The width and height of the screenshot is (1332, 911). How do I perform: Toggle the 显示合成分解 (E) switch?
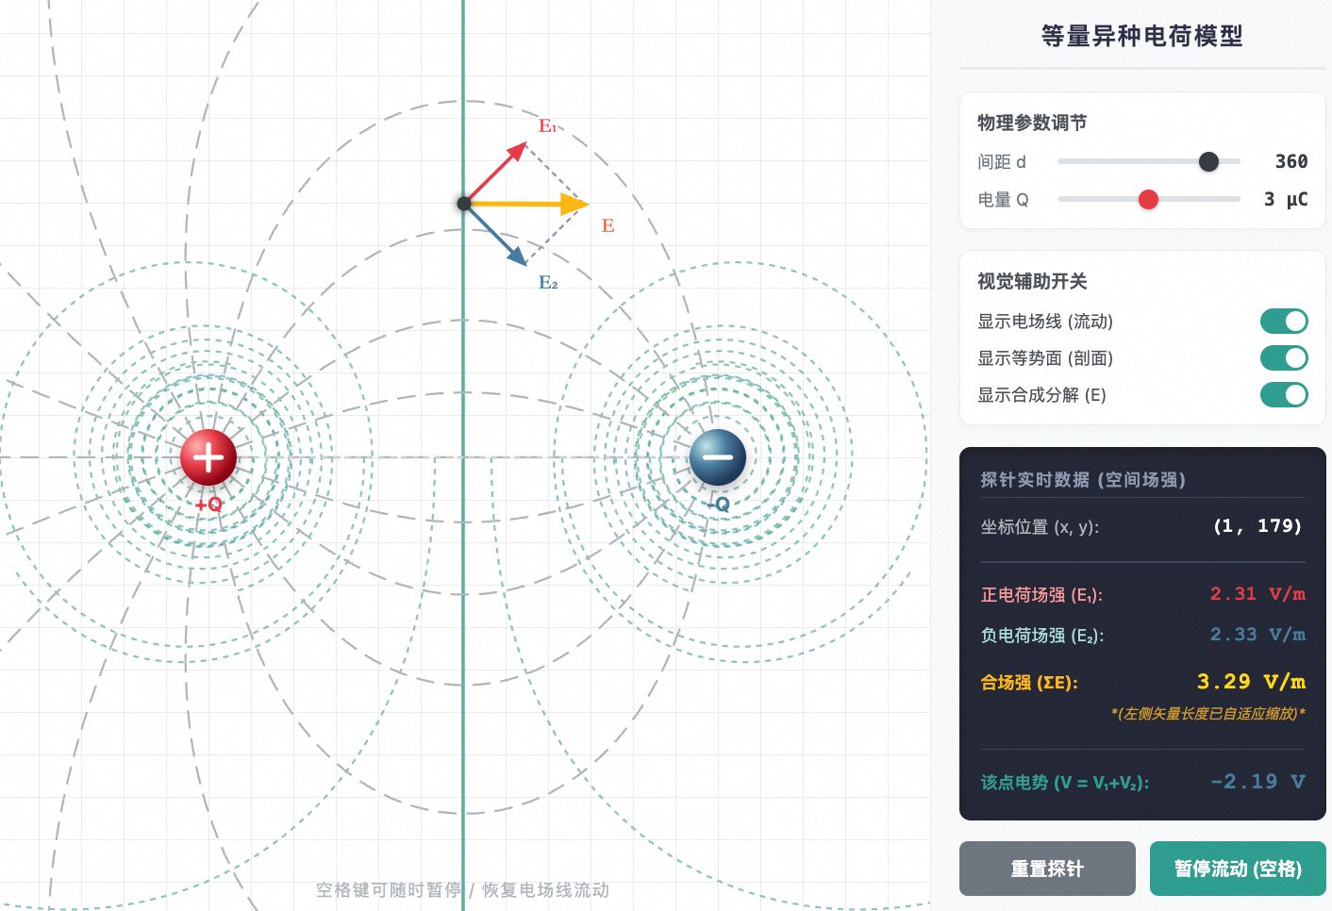[1284, 395]
